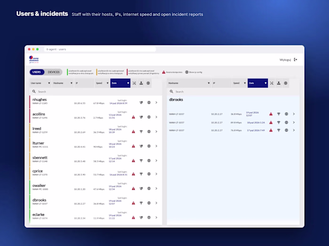The image size is (329, 246).
Task: Open the 19 paź 2026 12:07 entry chevron
Action: pos(294,114)
